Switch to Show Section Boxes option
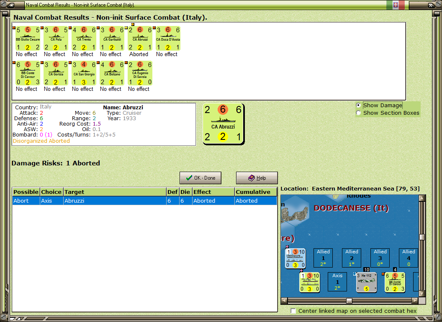442x322 pixels. click(x=358, y=113)
